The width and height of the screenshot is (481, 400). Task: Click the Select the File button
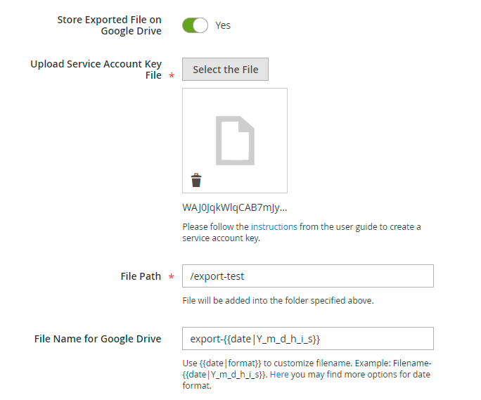pos(225,70)
